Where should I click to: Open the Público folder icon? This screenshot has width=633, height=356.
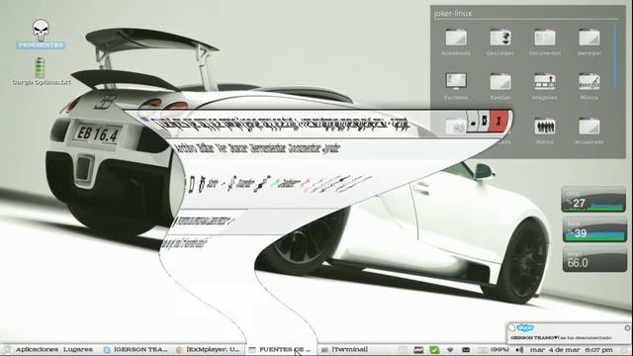tap(545, 131)
